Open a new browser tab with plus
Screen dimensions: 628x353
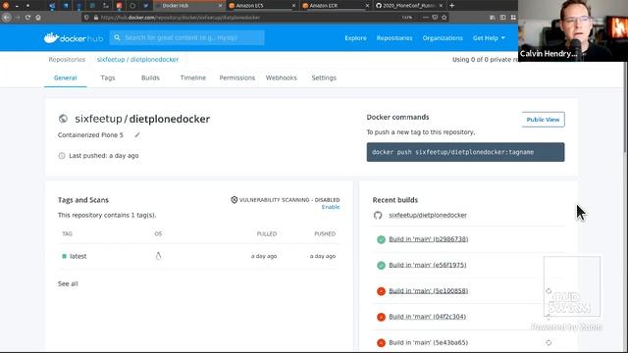(451, 6)
